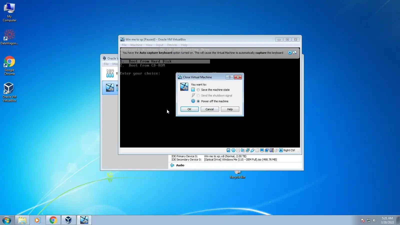Open the Action Center flag tray icon
This screenshot has width=400, height=225.
[x=363, y=220]
